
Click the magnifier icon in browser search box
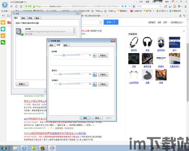160,6
